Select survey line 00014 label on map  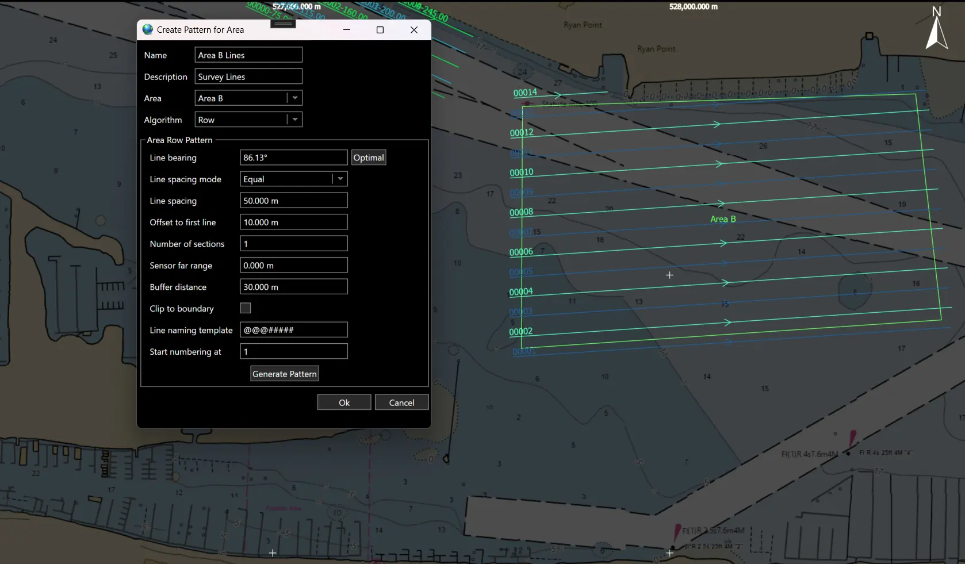pos(525,93)
